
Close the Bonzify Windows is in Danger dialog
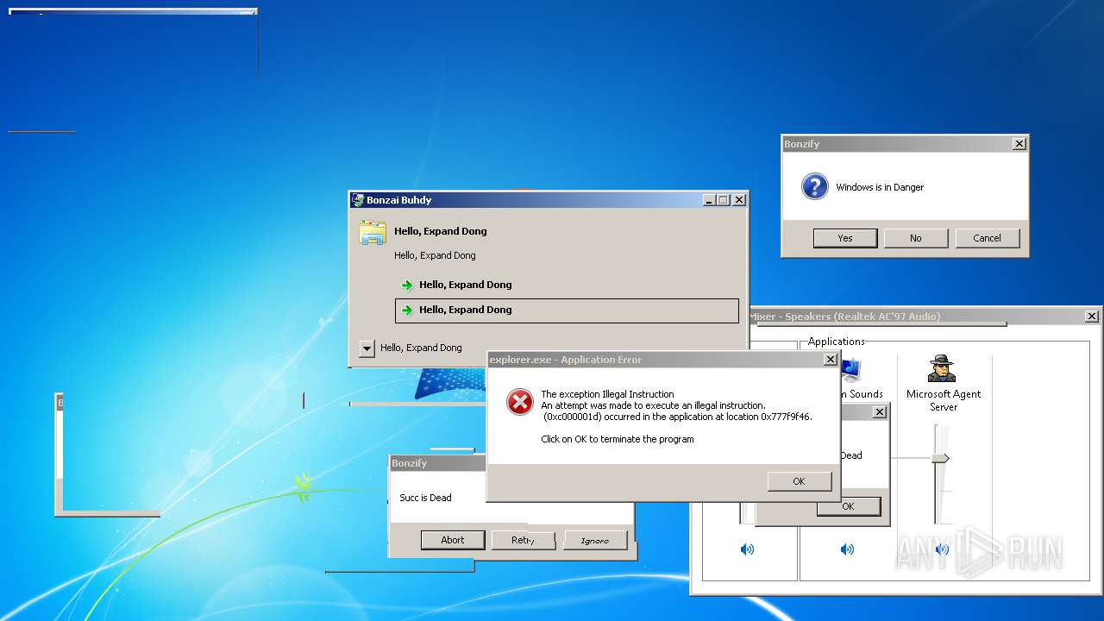[x=1019, y=144]
